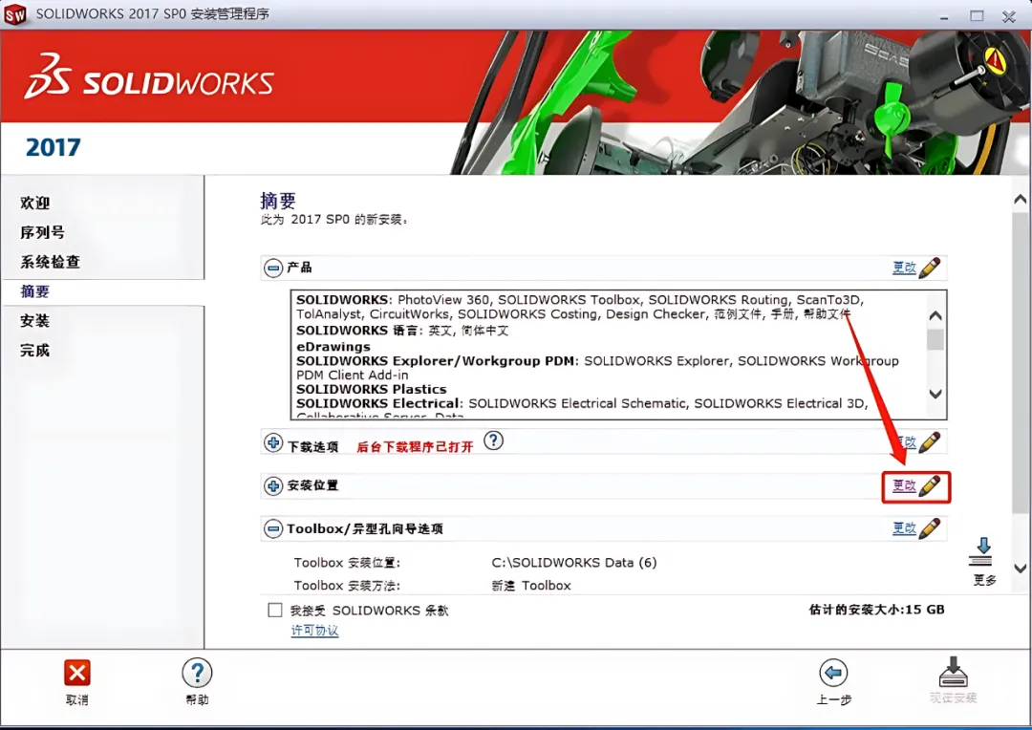The image size is (1032, 730).
Task: Click the eDrawings entry in product list
Action: [x=333, y=346]
